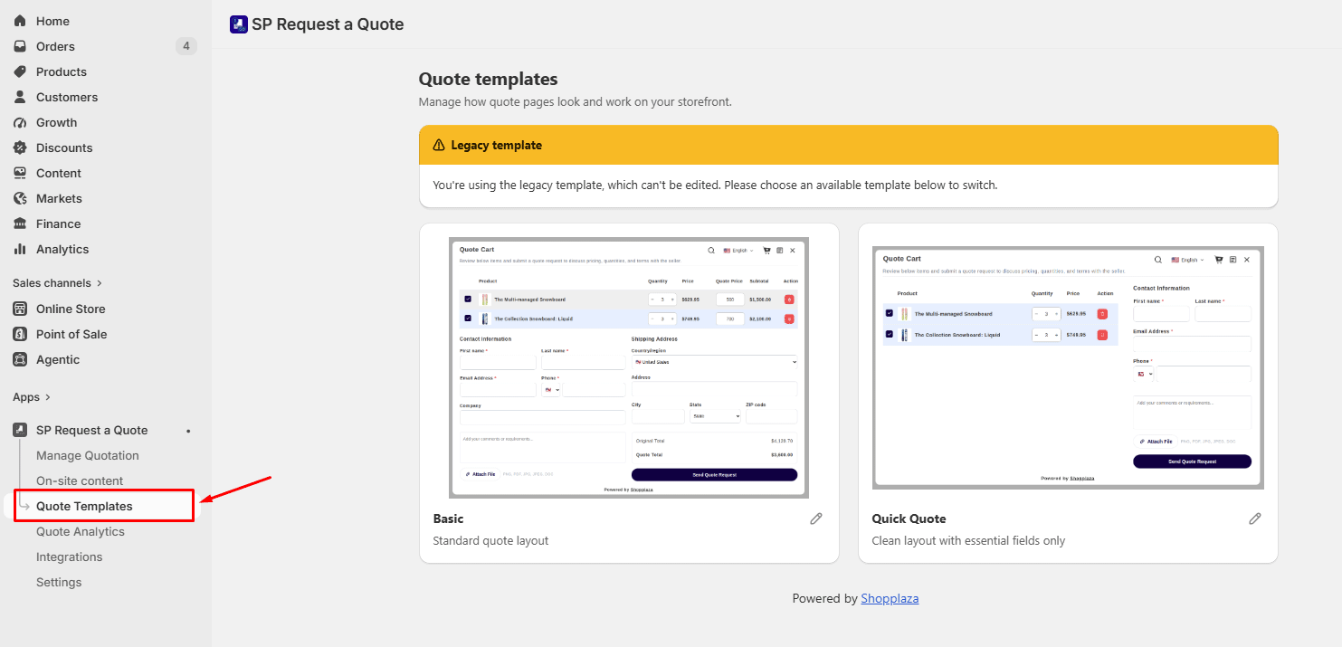Select Quote Templates submenu item
The width and height of the screenshot is (1342, 647).
click(84, 506)
